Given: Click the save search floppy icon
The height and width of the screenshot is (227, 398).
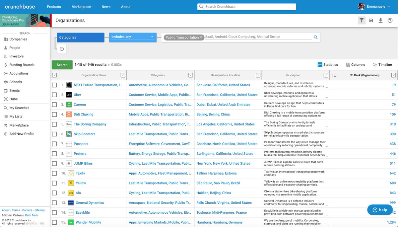Looking at the screenshot, I should point(371,21).
